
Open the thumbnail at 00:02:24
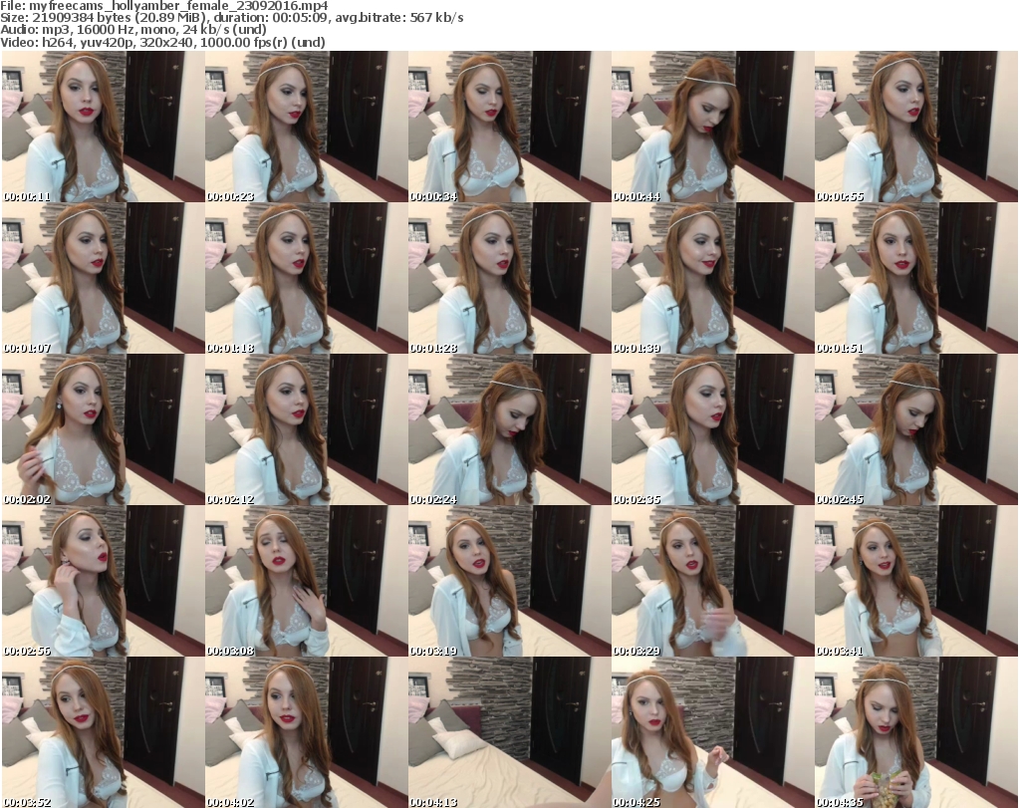[x=509, y=430]
